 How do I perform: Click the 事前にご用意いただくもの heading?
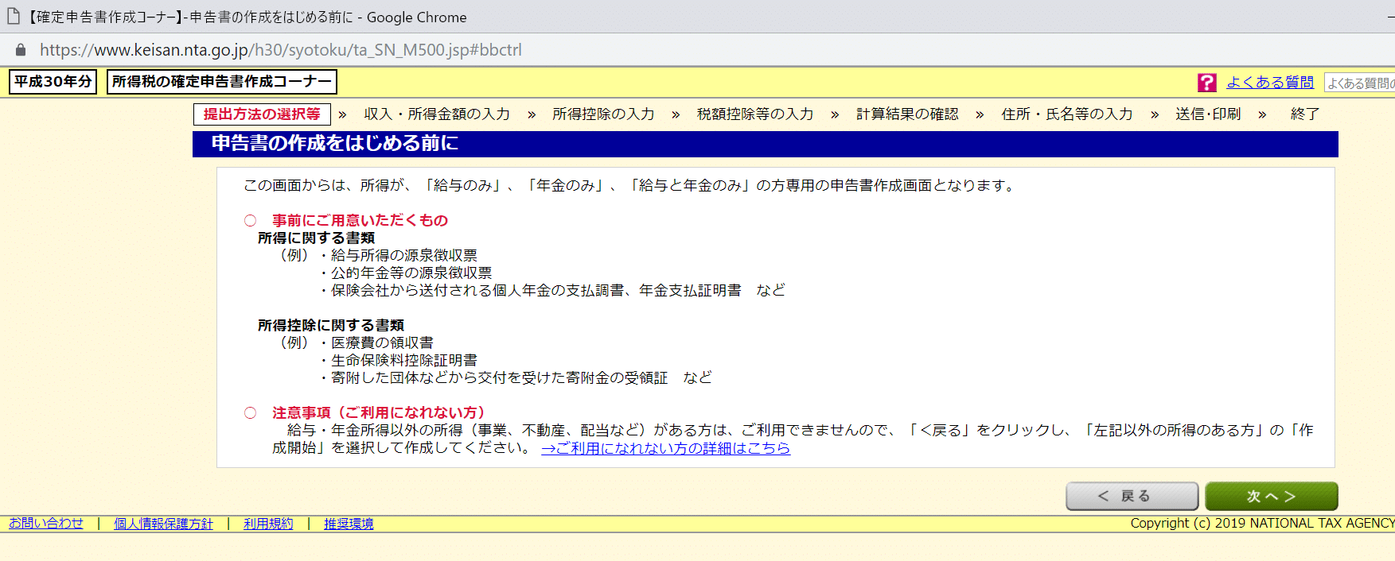pyautogui.click(x=360, y=220)
